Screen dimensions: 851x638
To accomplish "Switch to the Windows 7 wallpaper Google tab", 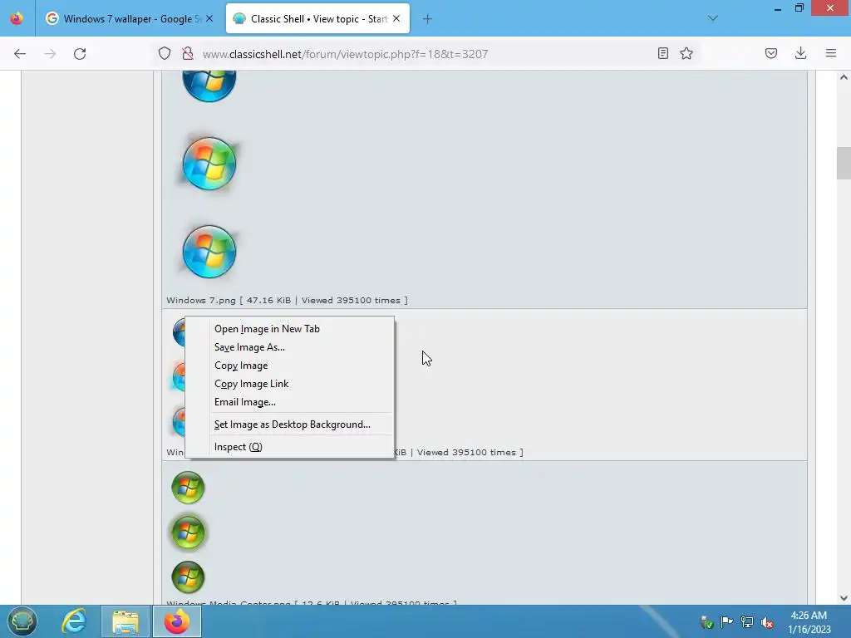I will coord(129,18).
